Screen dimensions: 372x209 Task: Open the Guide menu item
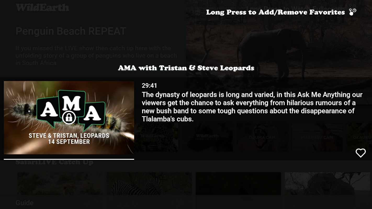pyautogui.click(x=25, y=203)
